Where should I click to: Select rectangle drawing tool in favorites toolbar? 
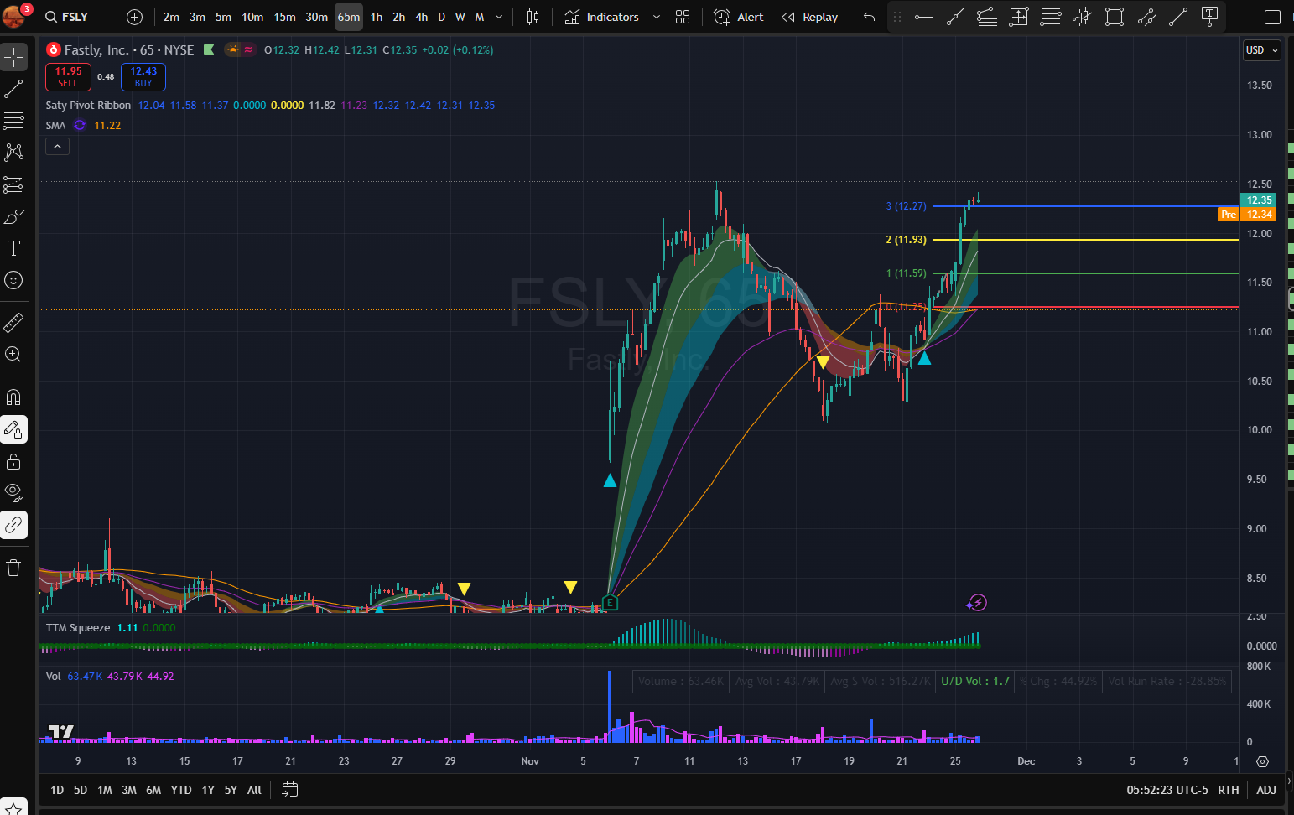[1115, 17]
